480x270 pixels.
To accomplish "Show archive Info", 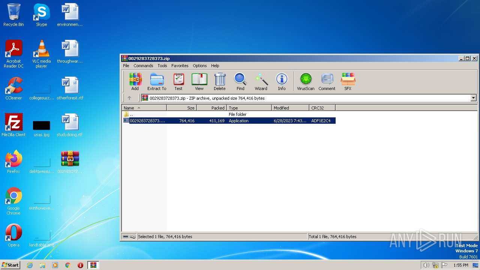I will click(282, 82).
